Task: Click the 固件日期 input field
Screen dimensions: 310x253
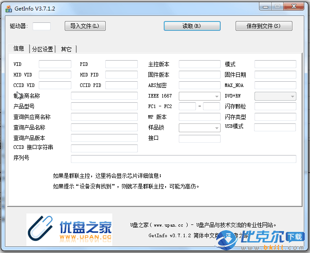Action: coord(275,75)
